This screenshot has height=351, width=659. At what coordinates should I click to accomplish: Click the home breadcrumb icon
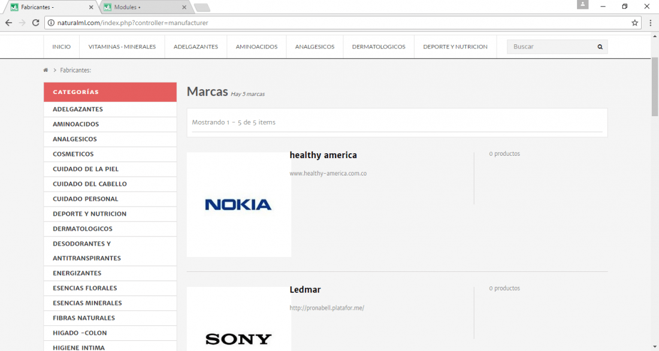pyautogui.click(x=46, y=70)
